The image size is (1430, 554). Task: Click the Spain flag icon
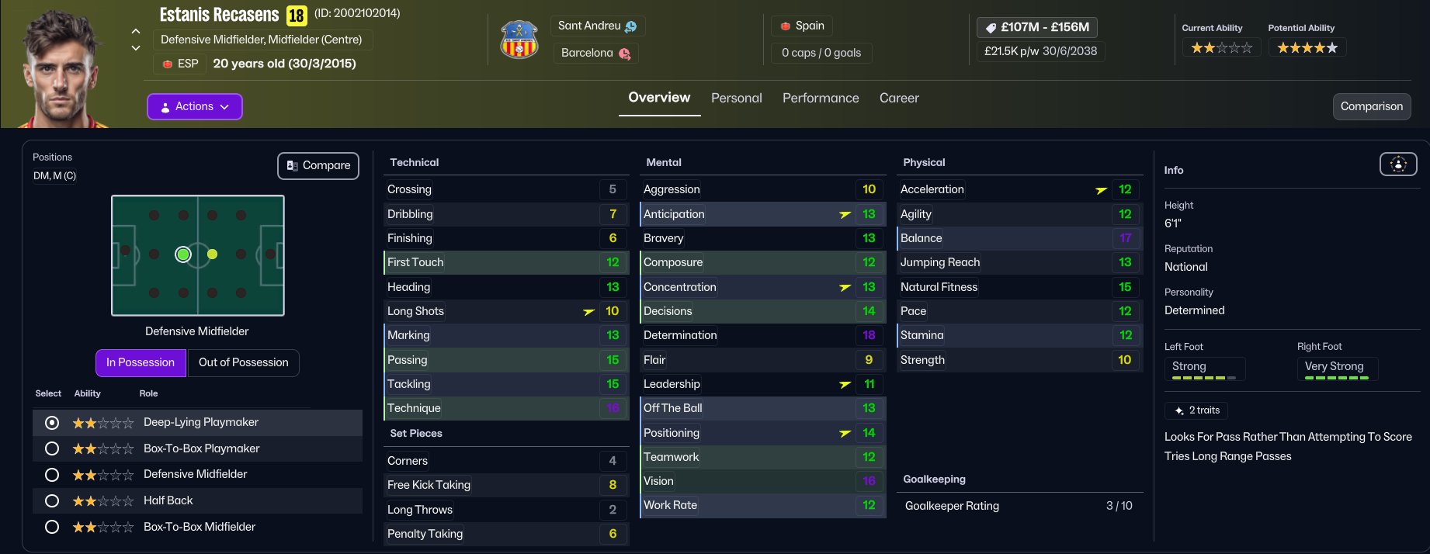click(786, 26)
